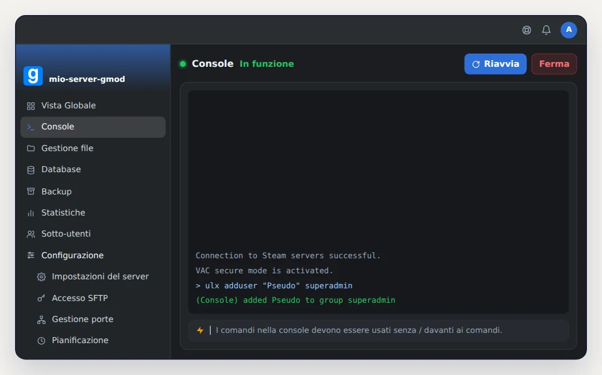
Task: Click the Console terminal prompt icon
Action: [x=31, y=127]
